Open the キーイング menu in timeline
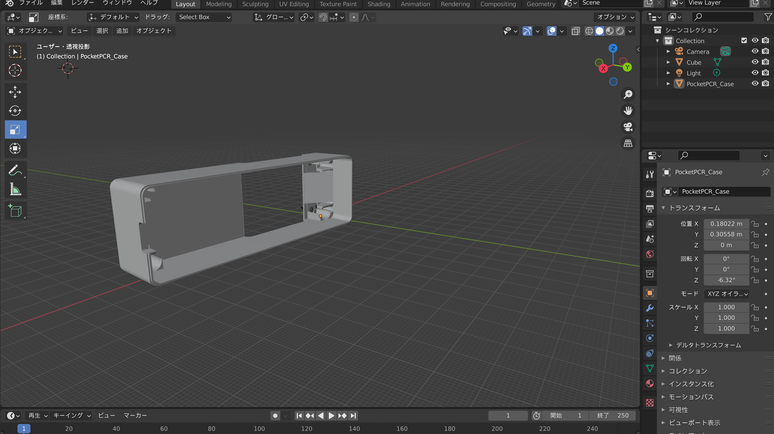774x434 pixels. (x=71, y=415)
